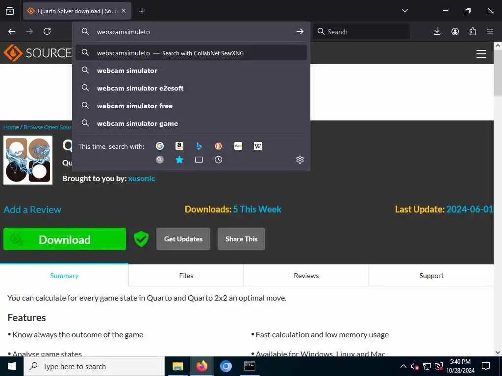Open the Windows Start menu

[x=12, y=366]
